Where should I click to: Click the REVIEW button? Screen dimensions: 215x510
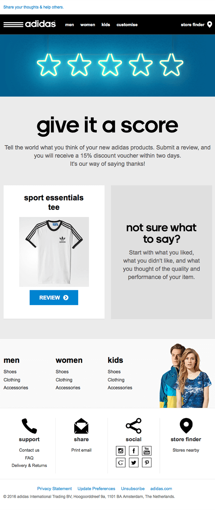(54, 297)
